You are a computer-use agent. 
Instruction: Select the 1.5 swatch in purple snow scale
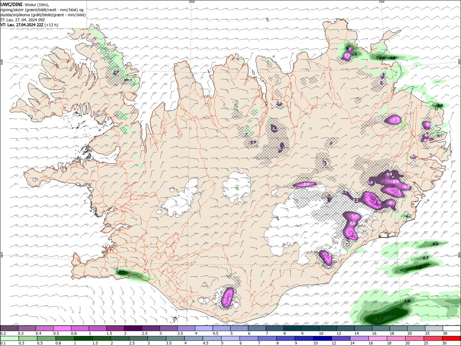pyautogui.click(x=115, y=328)
